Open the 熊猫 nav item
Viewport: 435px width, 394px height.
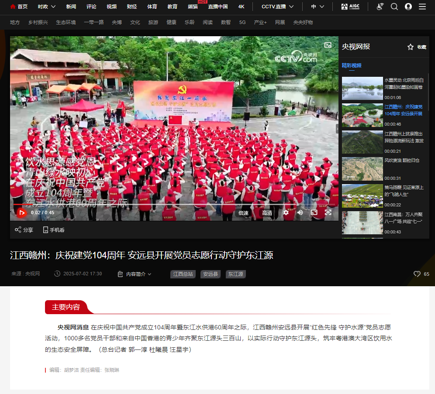(193, 7)
